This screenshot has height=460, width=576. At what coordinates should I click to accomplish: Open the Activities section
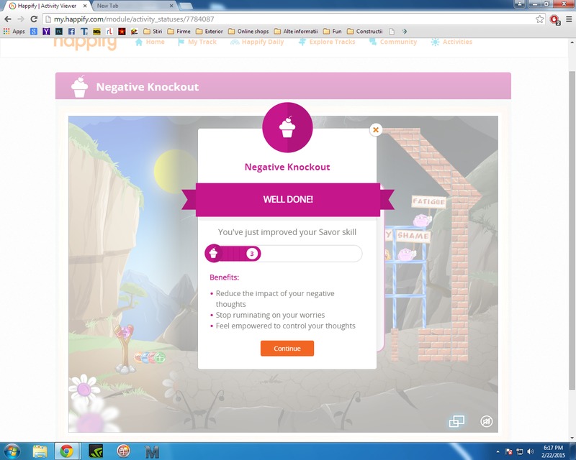tap(451, 42)
